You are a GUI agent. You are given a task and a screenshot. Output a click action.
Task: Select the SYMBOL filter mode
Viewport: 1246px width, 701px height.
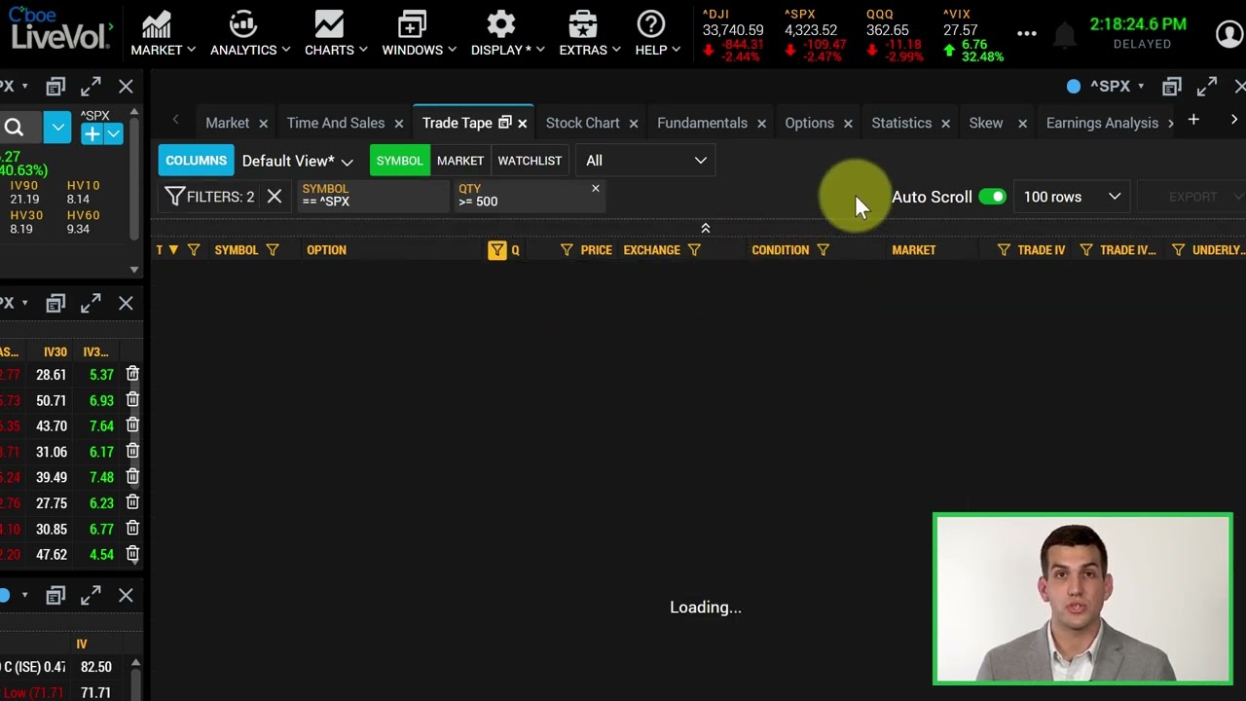coord(399,161)
